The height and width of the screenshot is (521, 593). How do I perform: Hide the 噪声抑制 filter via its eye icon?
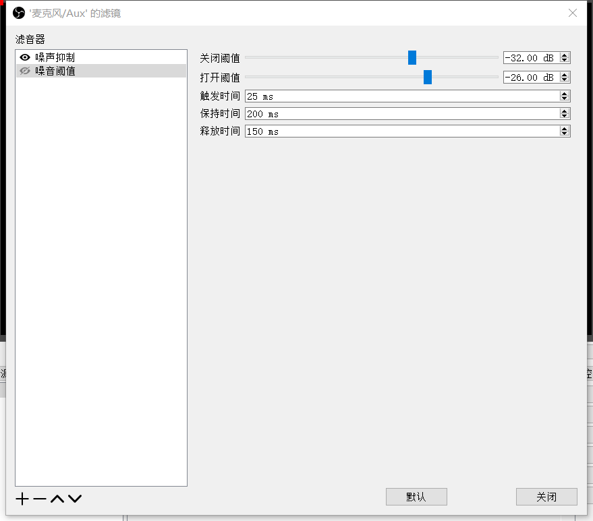pyautogui.click(x=24, y=57)
